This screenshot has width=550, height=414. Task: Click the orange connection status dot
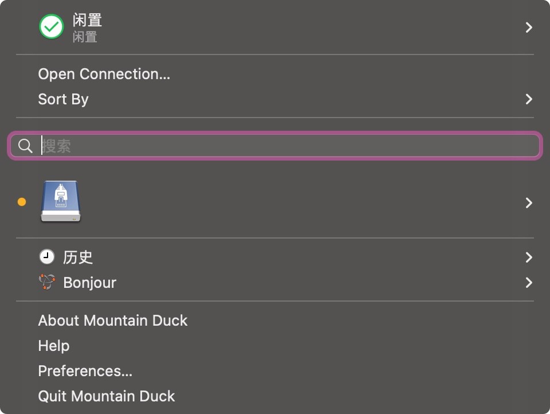(21, 201)
